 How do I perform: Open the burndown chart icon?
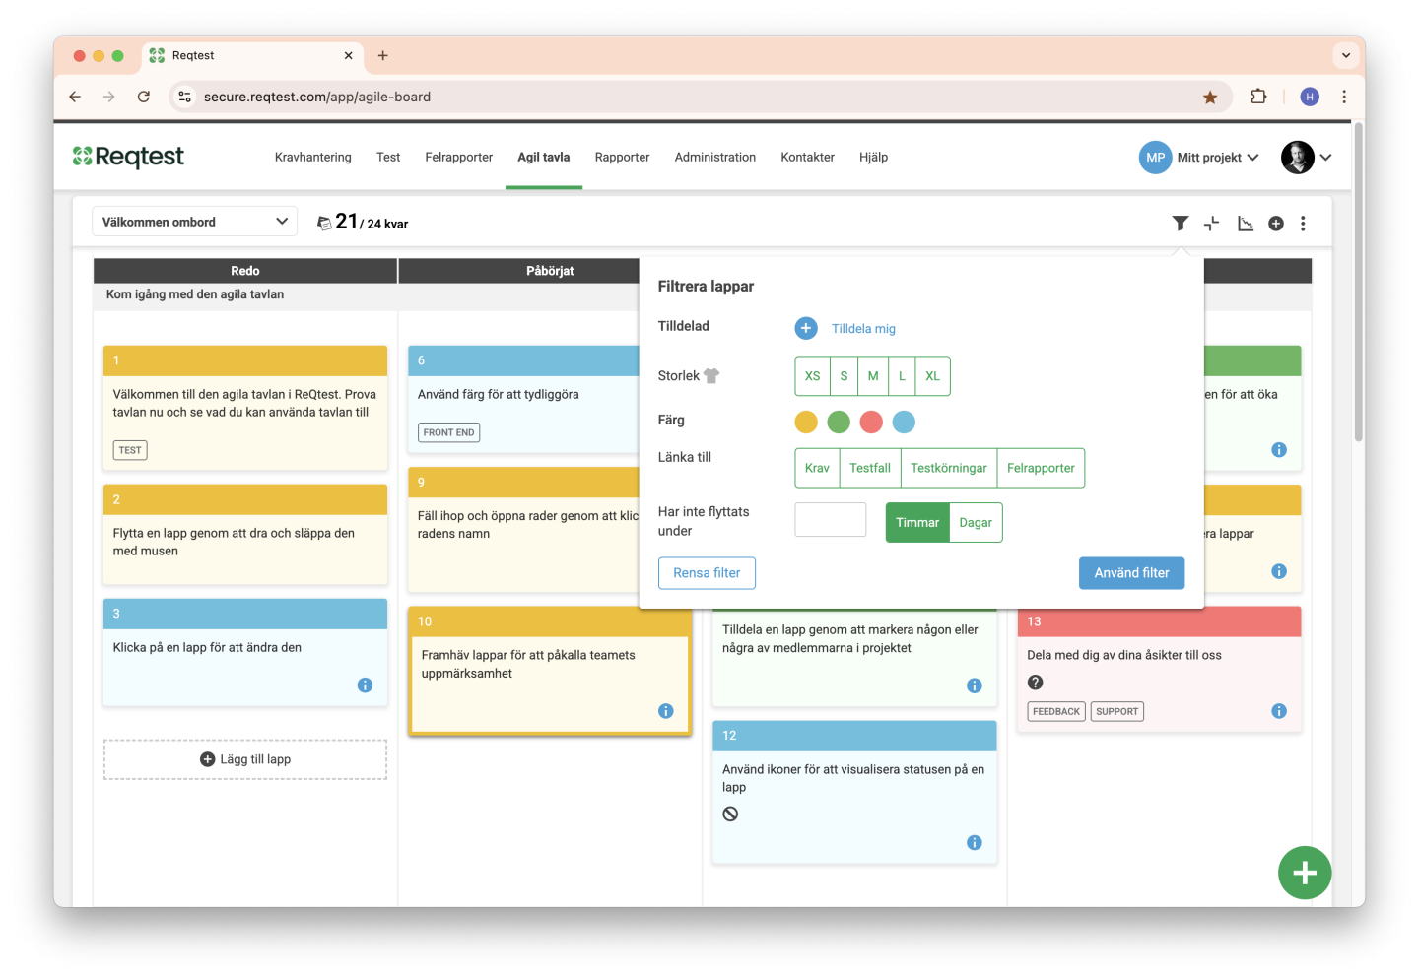1246,224
